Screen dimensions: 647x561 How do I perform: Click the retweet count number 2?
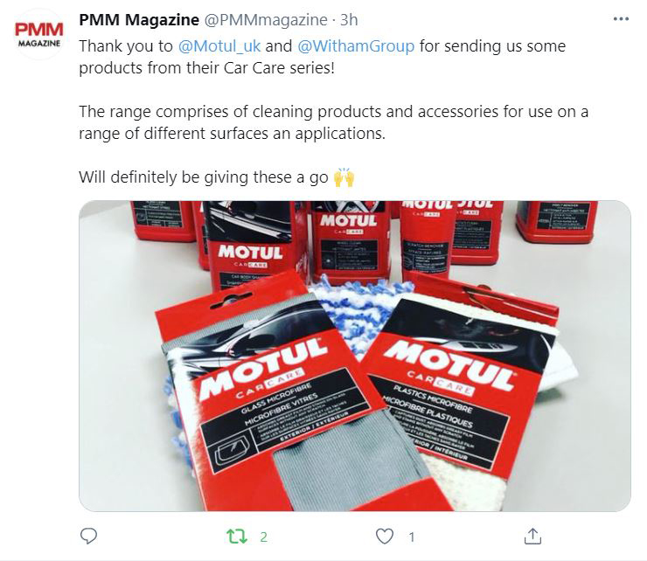[x=264, y=537]
